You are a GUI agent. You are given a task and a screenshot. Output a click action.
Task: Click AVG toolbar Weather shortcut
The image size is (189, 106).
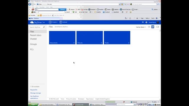tap(98, 12)
